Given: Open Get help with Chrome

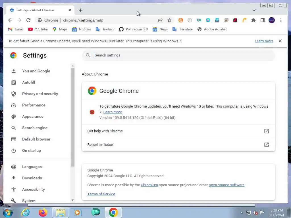Looking at the screenshot, I should point(178,131).
